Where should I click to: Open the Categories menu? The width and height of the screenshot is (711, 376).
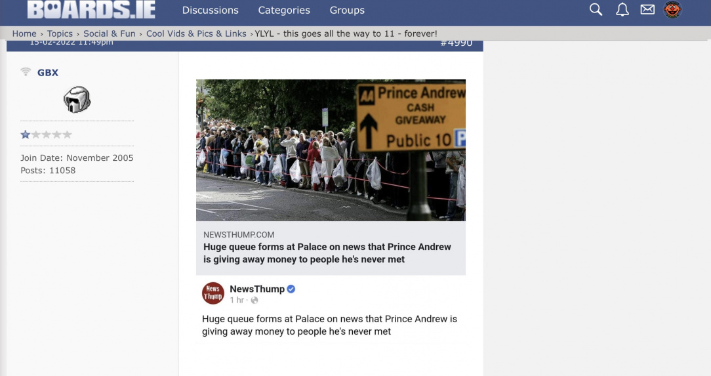[284, 10]
